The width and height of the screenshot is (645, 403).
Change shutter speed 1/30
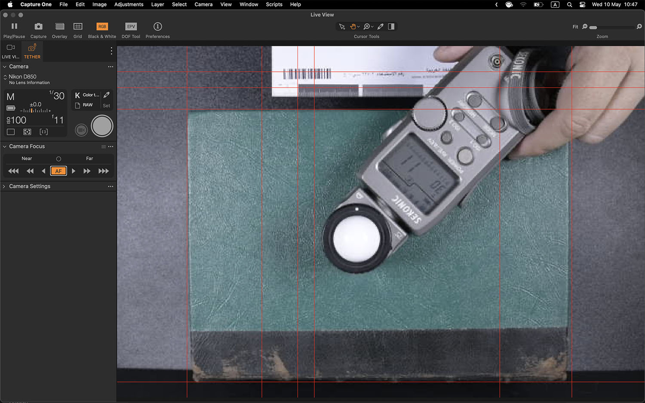pyautogui.click(x=57, y=95)
